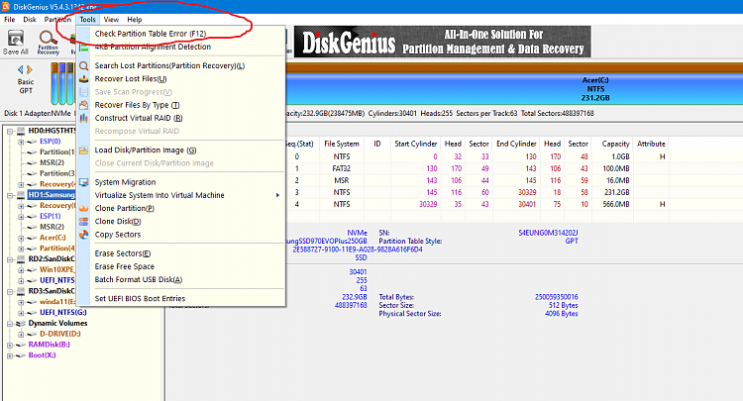The image size is (743, 401).
Task: Select Acer(C:) partition in tree
Action: click(x=53, y=238)
